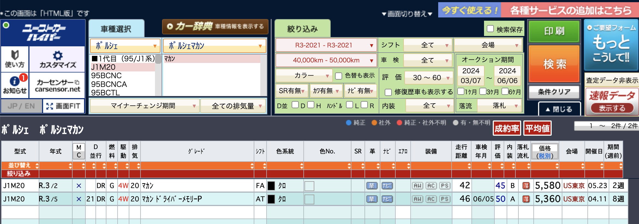
Task: Switch to the 絞り込み tab
Action: coord(303,29)
